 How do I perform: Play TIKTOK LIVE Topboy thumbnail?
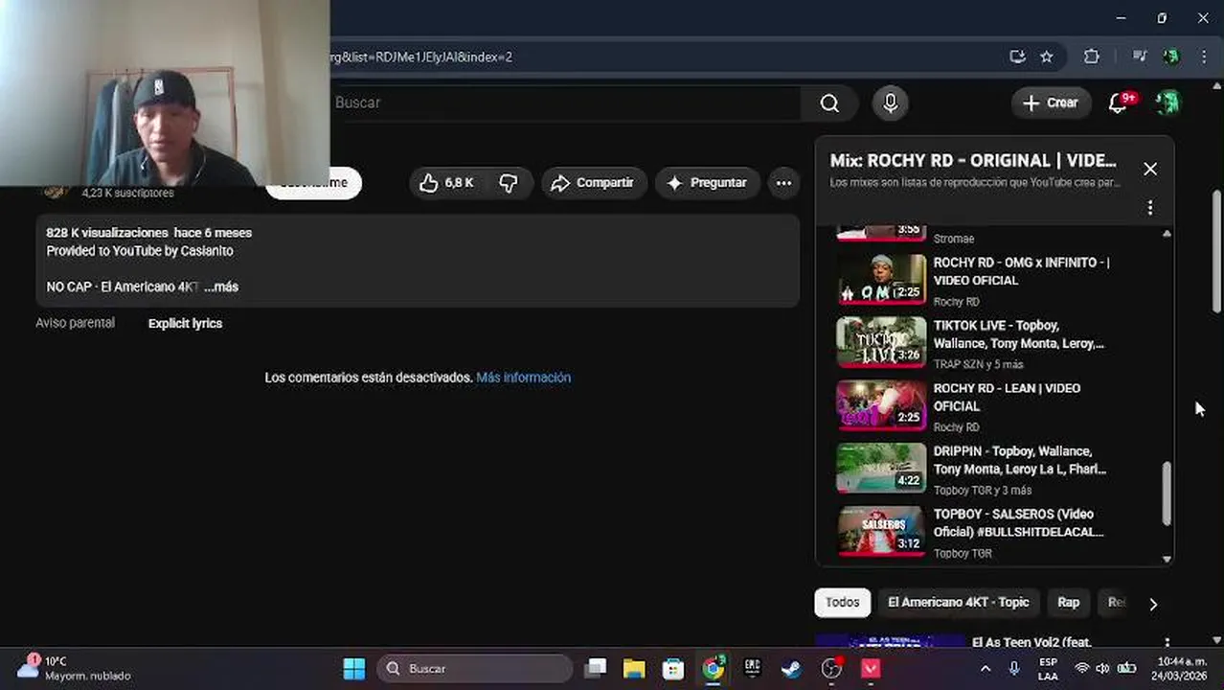881,342
